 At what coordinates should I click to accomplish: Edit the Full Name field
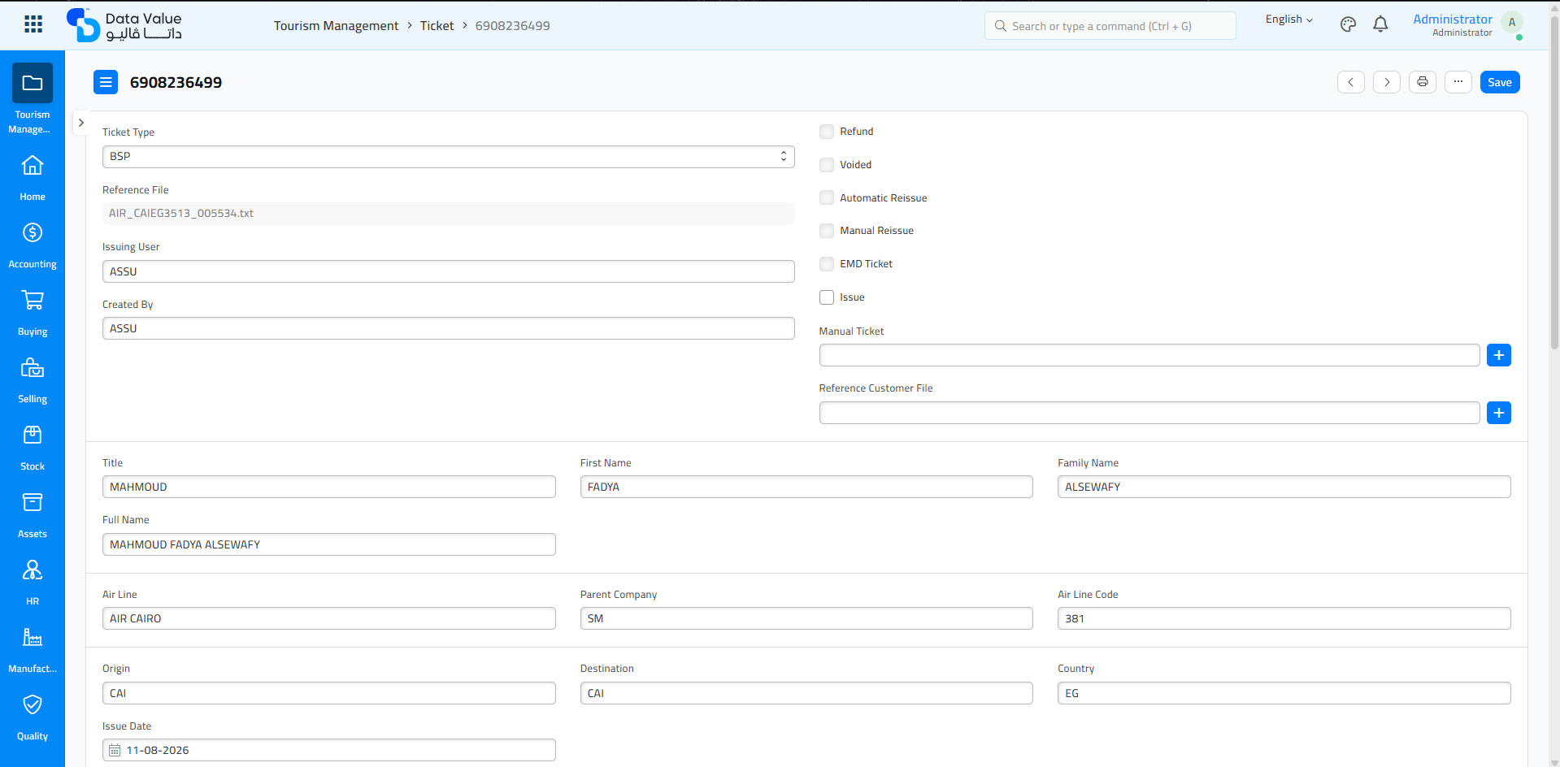329,544
